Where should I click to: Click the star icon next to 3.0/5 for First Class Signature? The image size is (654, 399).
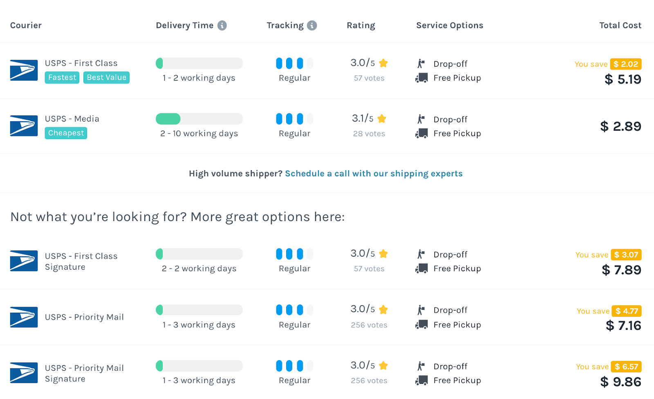383,254
